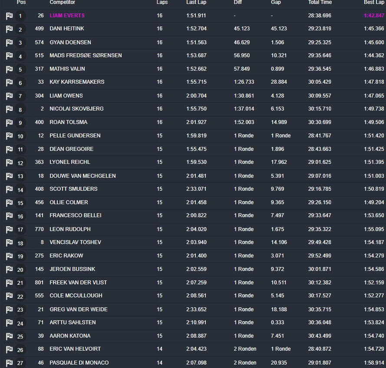The width and height of the screenshot is (386, 368).
Task: Click the checkered flag icon for Dani Heitink
Action: point(9,29)
